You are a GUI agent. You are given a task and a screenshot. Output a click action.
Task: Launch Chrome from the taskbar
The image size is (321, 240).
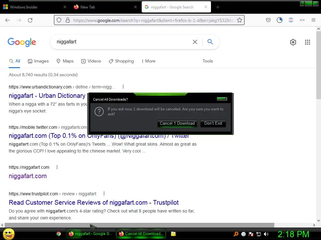pos(59,234)
